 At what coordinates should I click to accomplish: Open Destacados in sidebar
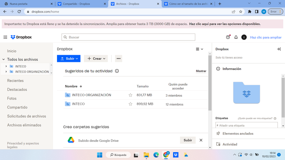pyautogui.click(x=17, y=90)
